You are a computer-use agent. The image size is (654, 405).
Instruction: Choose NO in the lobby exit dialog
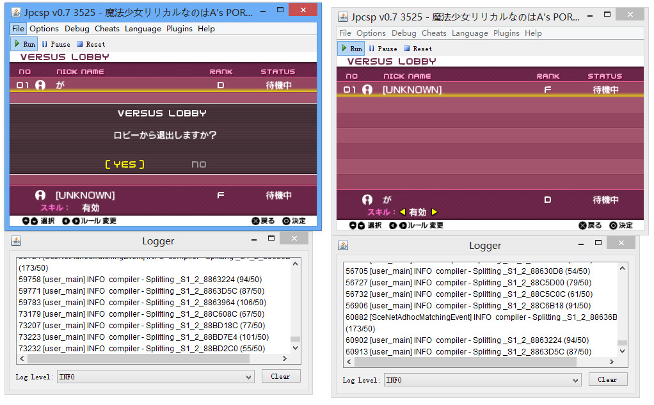tap(199, 164)
